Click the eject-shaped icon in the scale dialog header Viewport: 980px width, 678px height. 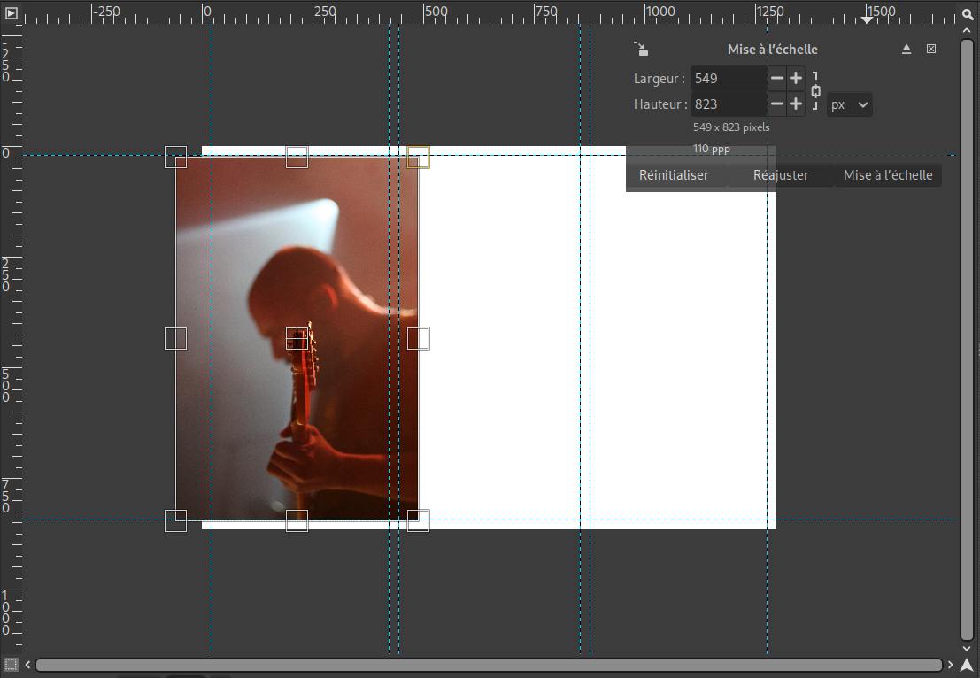(x=907, y=50)
